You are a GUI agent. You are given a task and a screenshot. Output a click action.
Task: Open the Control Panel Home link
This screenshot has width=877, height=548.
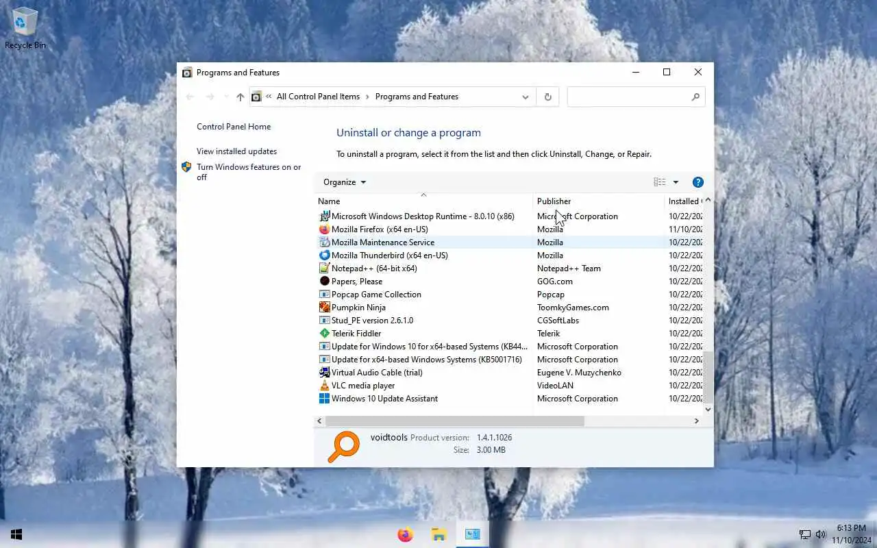tap(234, 127)
